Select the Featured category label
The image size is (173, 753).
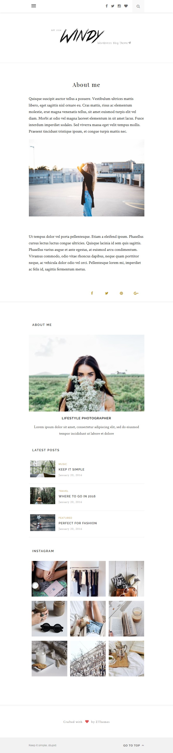65,518
